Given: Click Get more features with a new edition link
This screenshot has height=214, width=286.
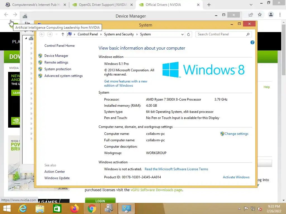Looking at the screenshot, I should click(126, 84).
